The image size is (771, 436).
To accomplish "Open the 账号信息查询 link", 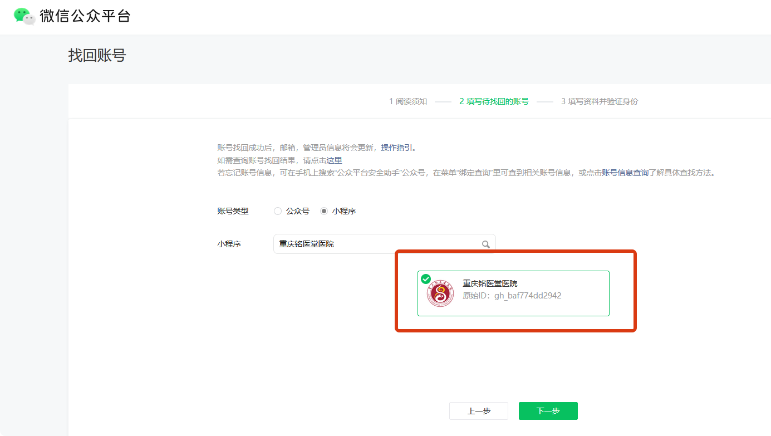I will 625,173.
